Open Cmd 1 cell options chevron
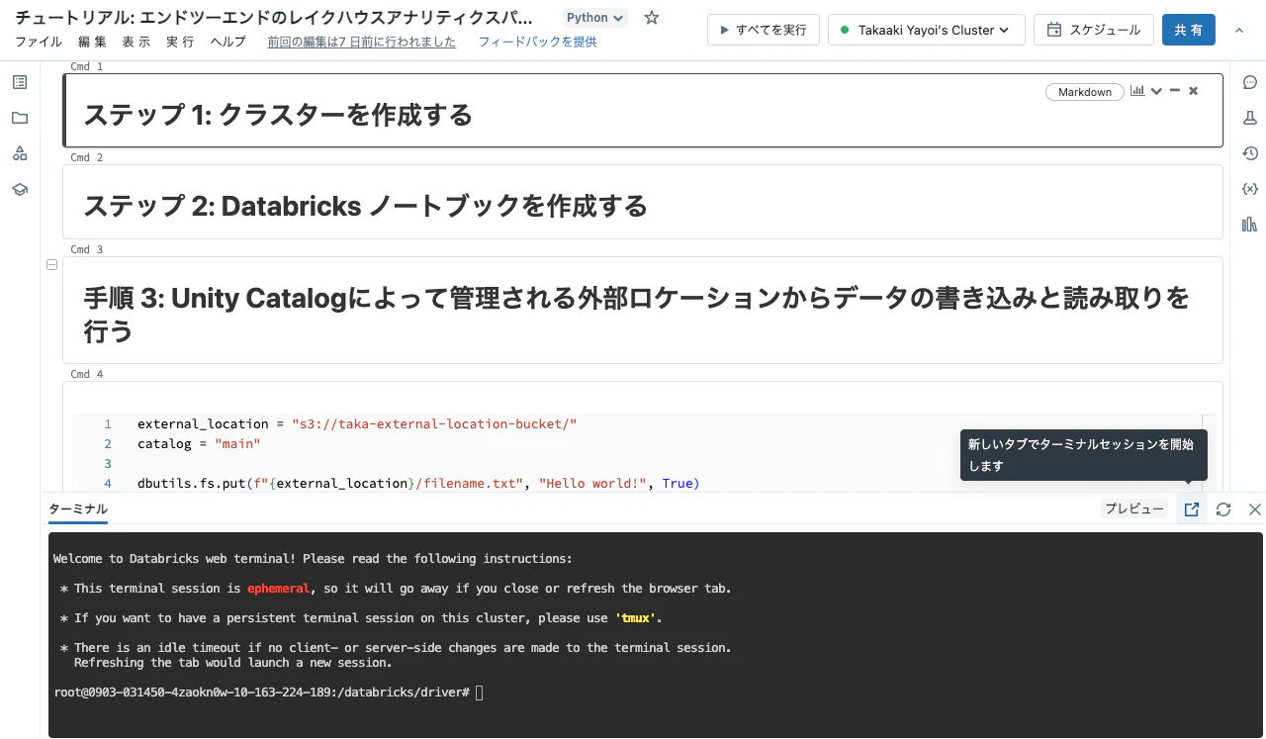 [x=1156, y=91]
